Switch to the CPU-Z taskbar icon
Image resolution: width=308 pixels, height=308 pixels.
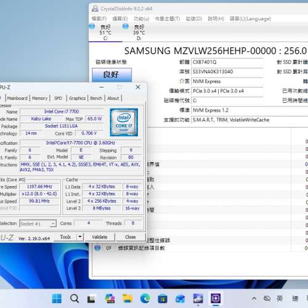[216, 299]
